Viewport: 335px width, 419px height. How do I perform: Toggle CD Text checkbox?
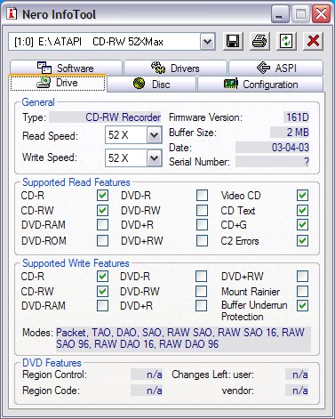[302, 211]
